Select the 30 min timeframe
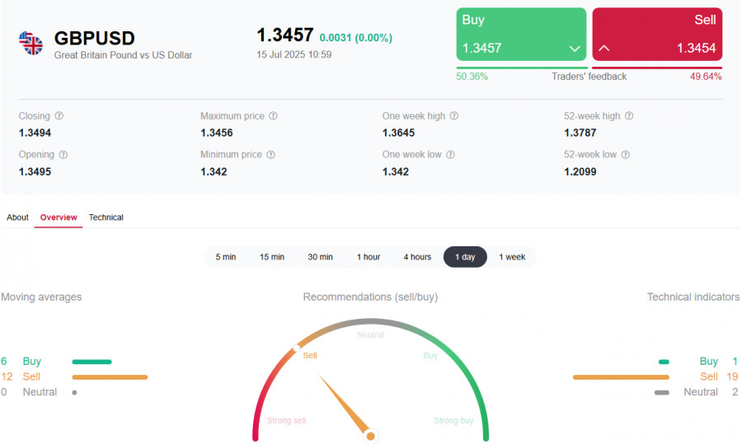The image size is (742, 444). 321,257
